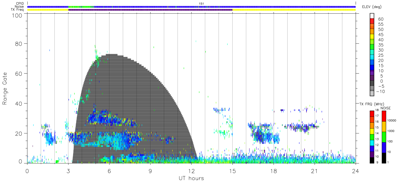The height and width of the screenshot is (185, 400).
Task: Select the red TX FRQ band between 17 and 18
Action: (x=372, y=114)
